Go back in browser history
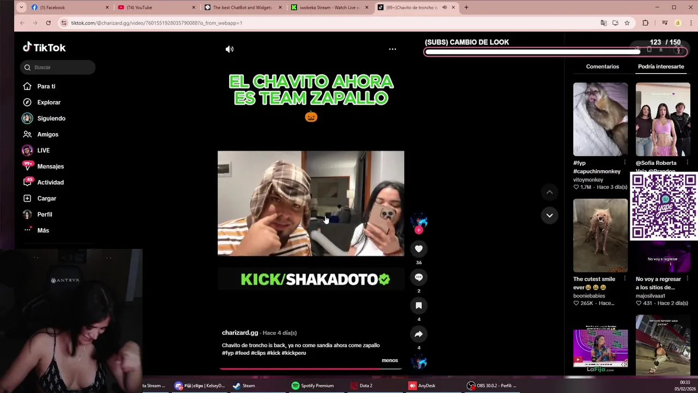The image size is (698, 393). pos(22,23)
